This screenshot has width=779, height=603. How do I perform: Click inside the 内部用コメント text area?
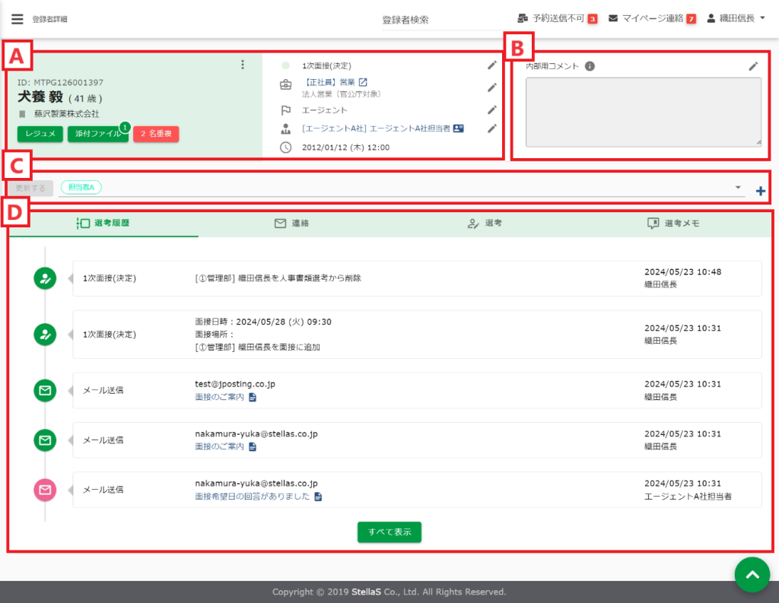click(643, 111)
